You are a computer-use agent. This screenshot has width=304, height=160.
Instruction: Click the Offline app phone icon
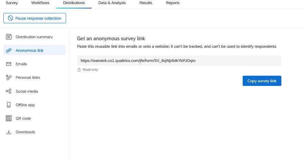pyautogui.click(x=9, y=105)
